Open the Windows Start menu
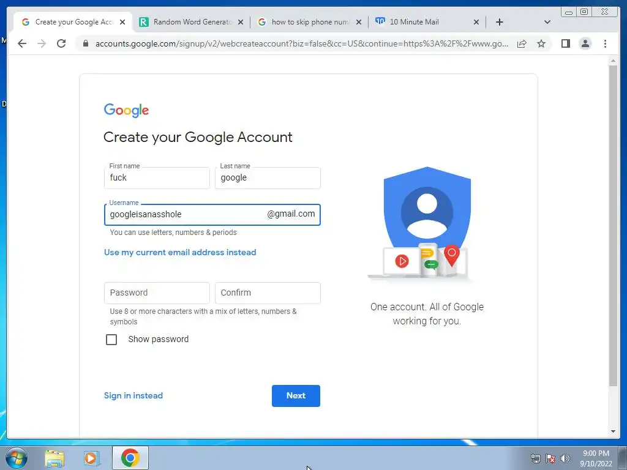 click(x=17, y=458)
